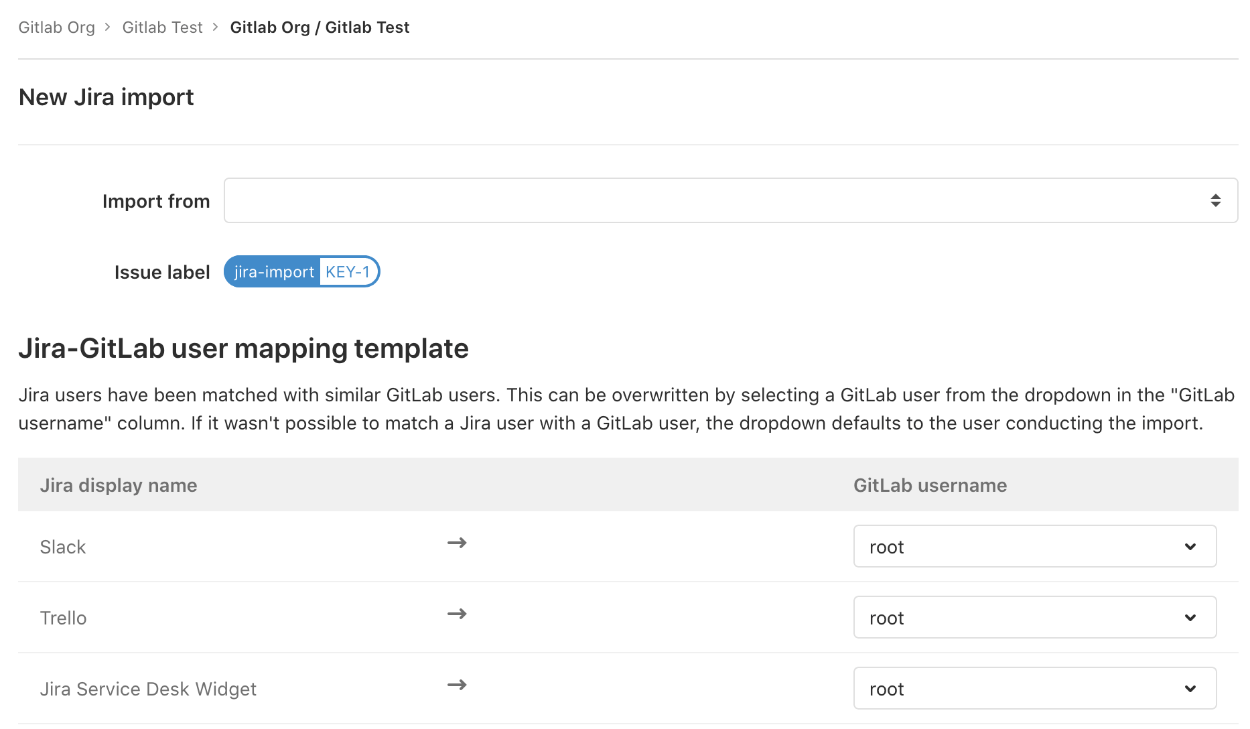Open the GitLab username dropdown for Slack
The height and width of the screenshot is (729, 1250).
coord(1034,547)
